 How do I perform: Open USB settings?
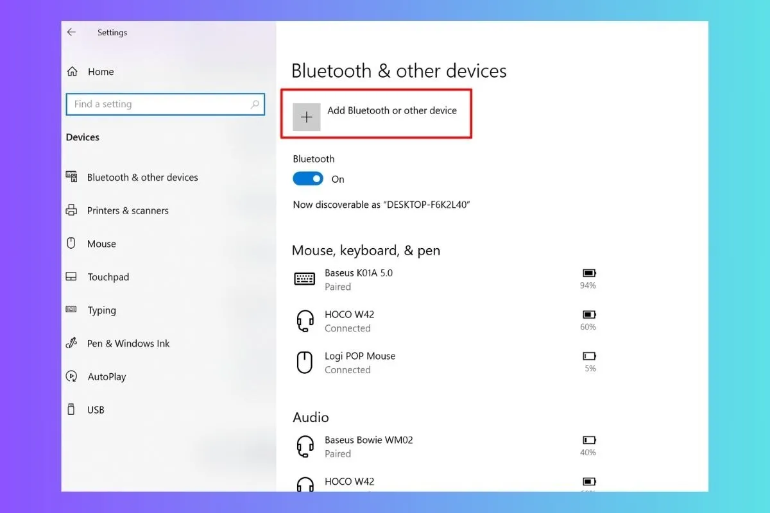coord(96,410)
